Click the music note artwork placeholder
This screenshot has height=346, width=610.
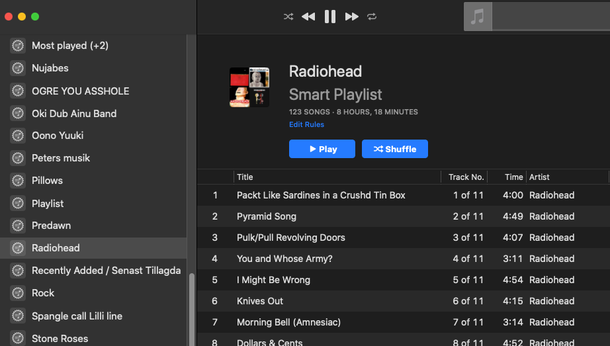click(478, 17)
